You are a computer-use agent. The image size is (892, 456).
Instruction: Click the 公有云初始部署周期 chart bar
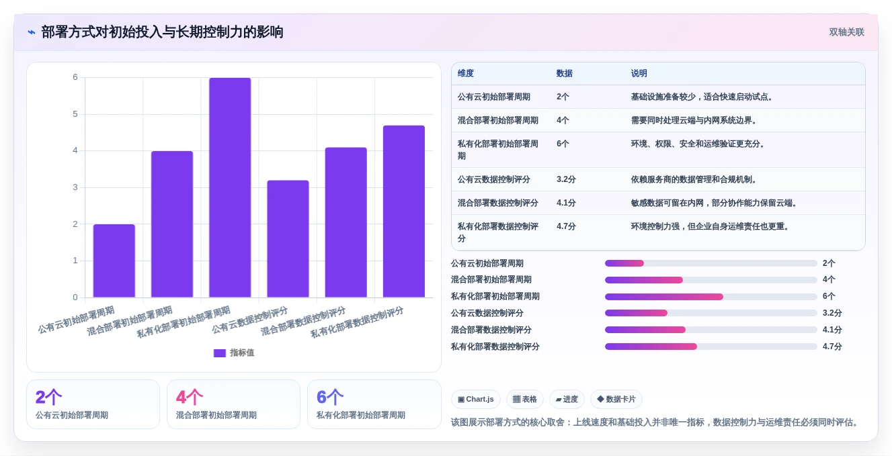114,261
